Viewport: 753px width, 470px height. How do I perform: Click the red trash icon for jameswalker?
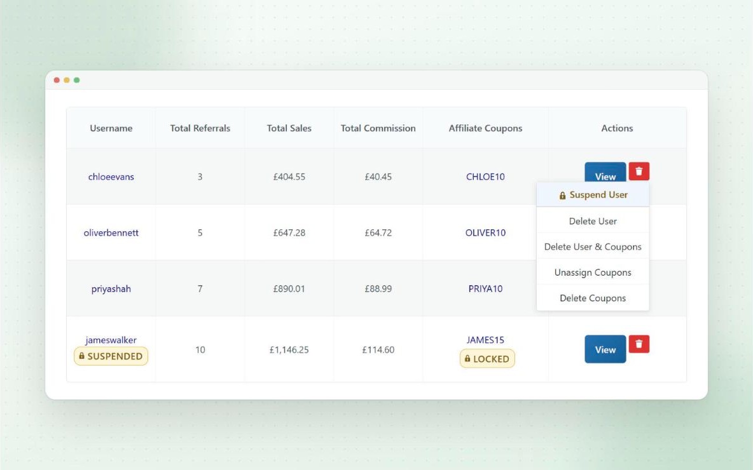pyautogui.click(x=639, y=344)
